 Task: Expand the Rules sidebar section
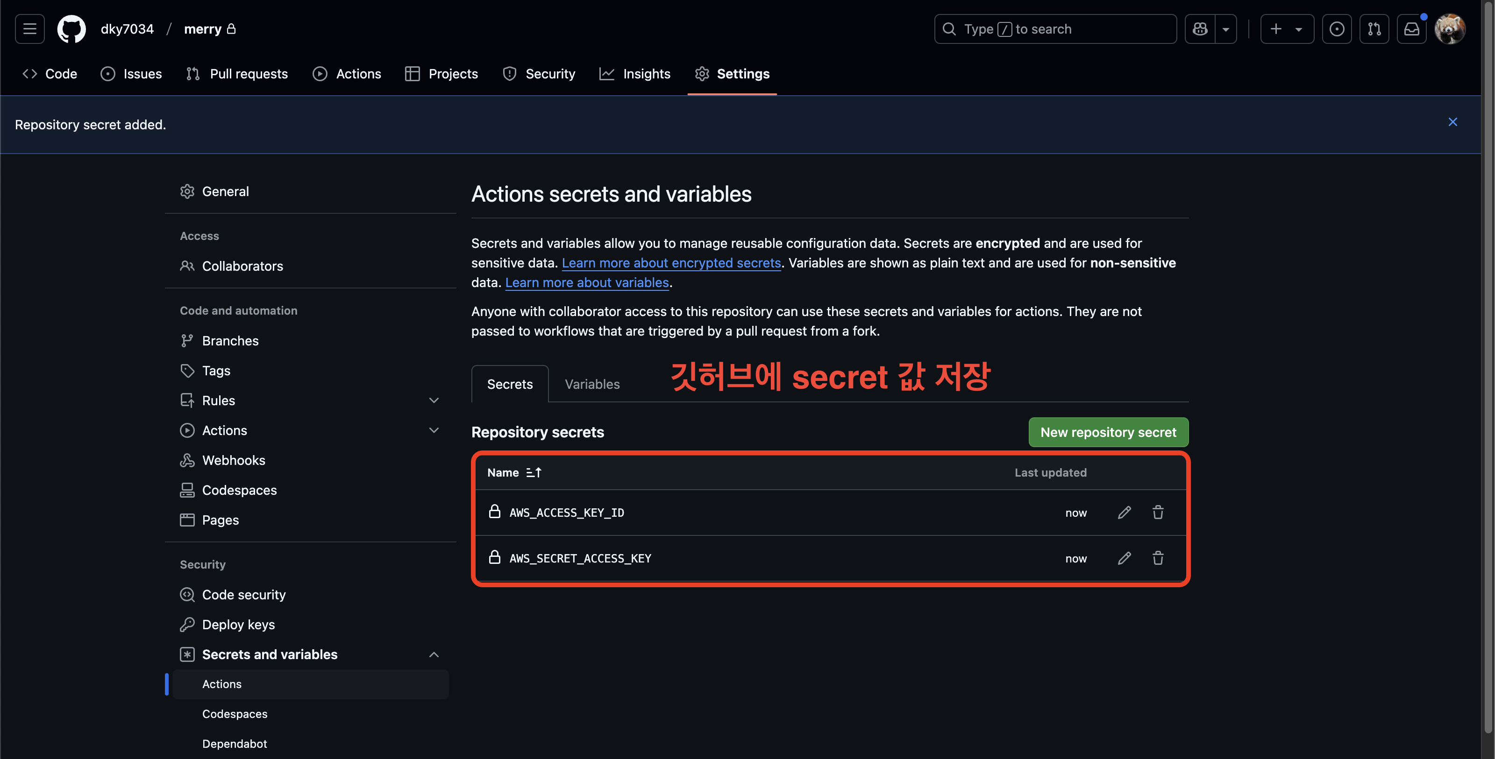(434, 401)
